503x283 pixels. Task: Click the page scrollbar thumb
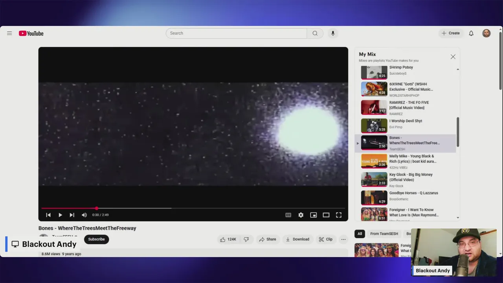500,61
